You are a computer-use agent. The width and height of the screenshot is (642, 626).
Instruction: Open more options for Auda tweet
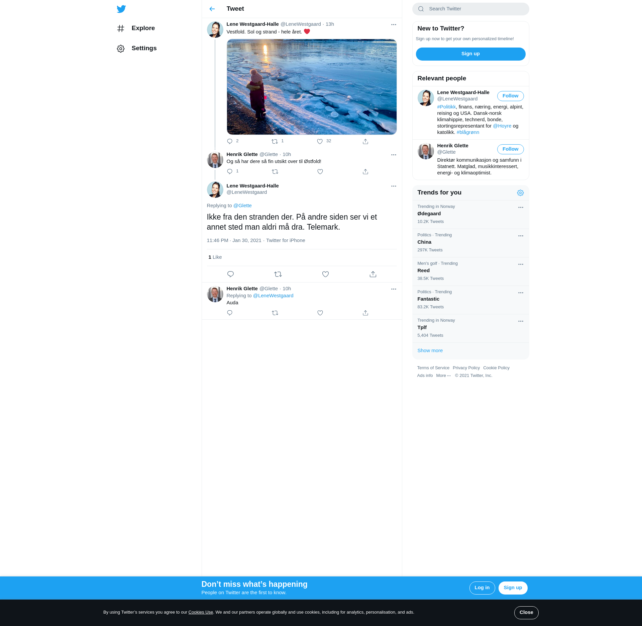point(394,289)
